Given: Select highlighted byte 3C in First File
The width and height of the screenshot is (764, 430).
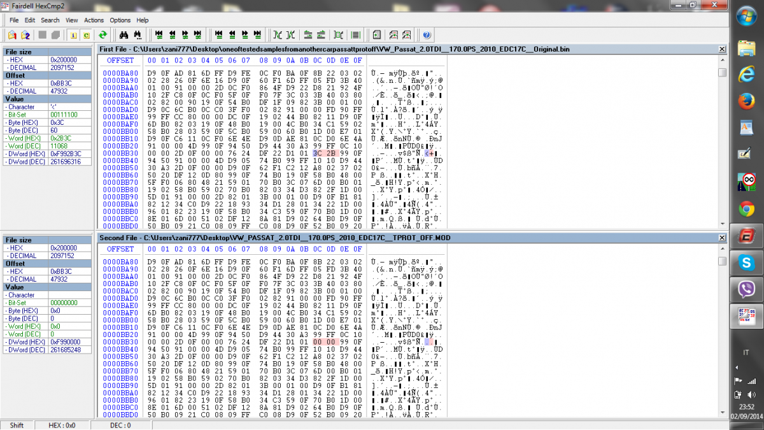Looking at the screenshot, I should pyautogui.click(x=318, y=154).
